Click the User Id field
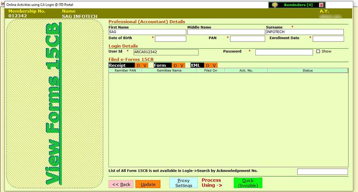The height and width of the screenshot is (192, 358). [166, 52]
